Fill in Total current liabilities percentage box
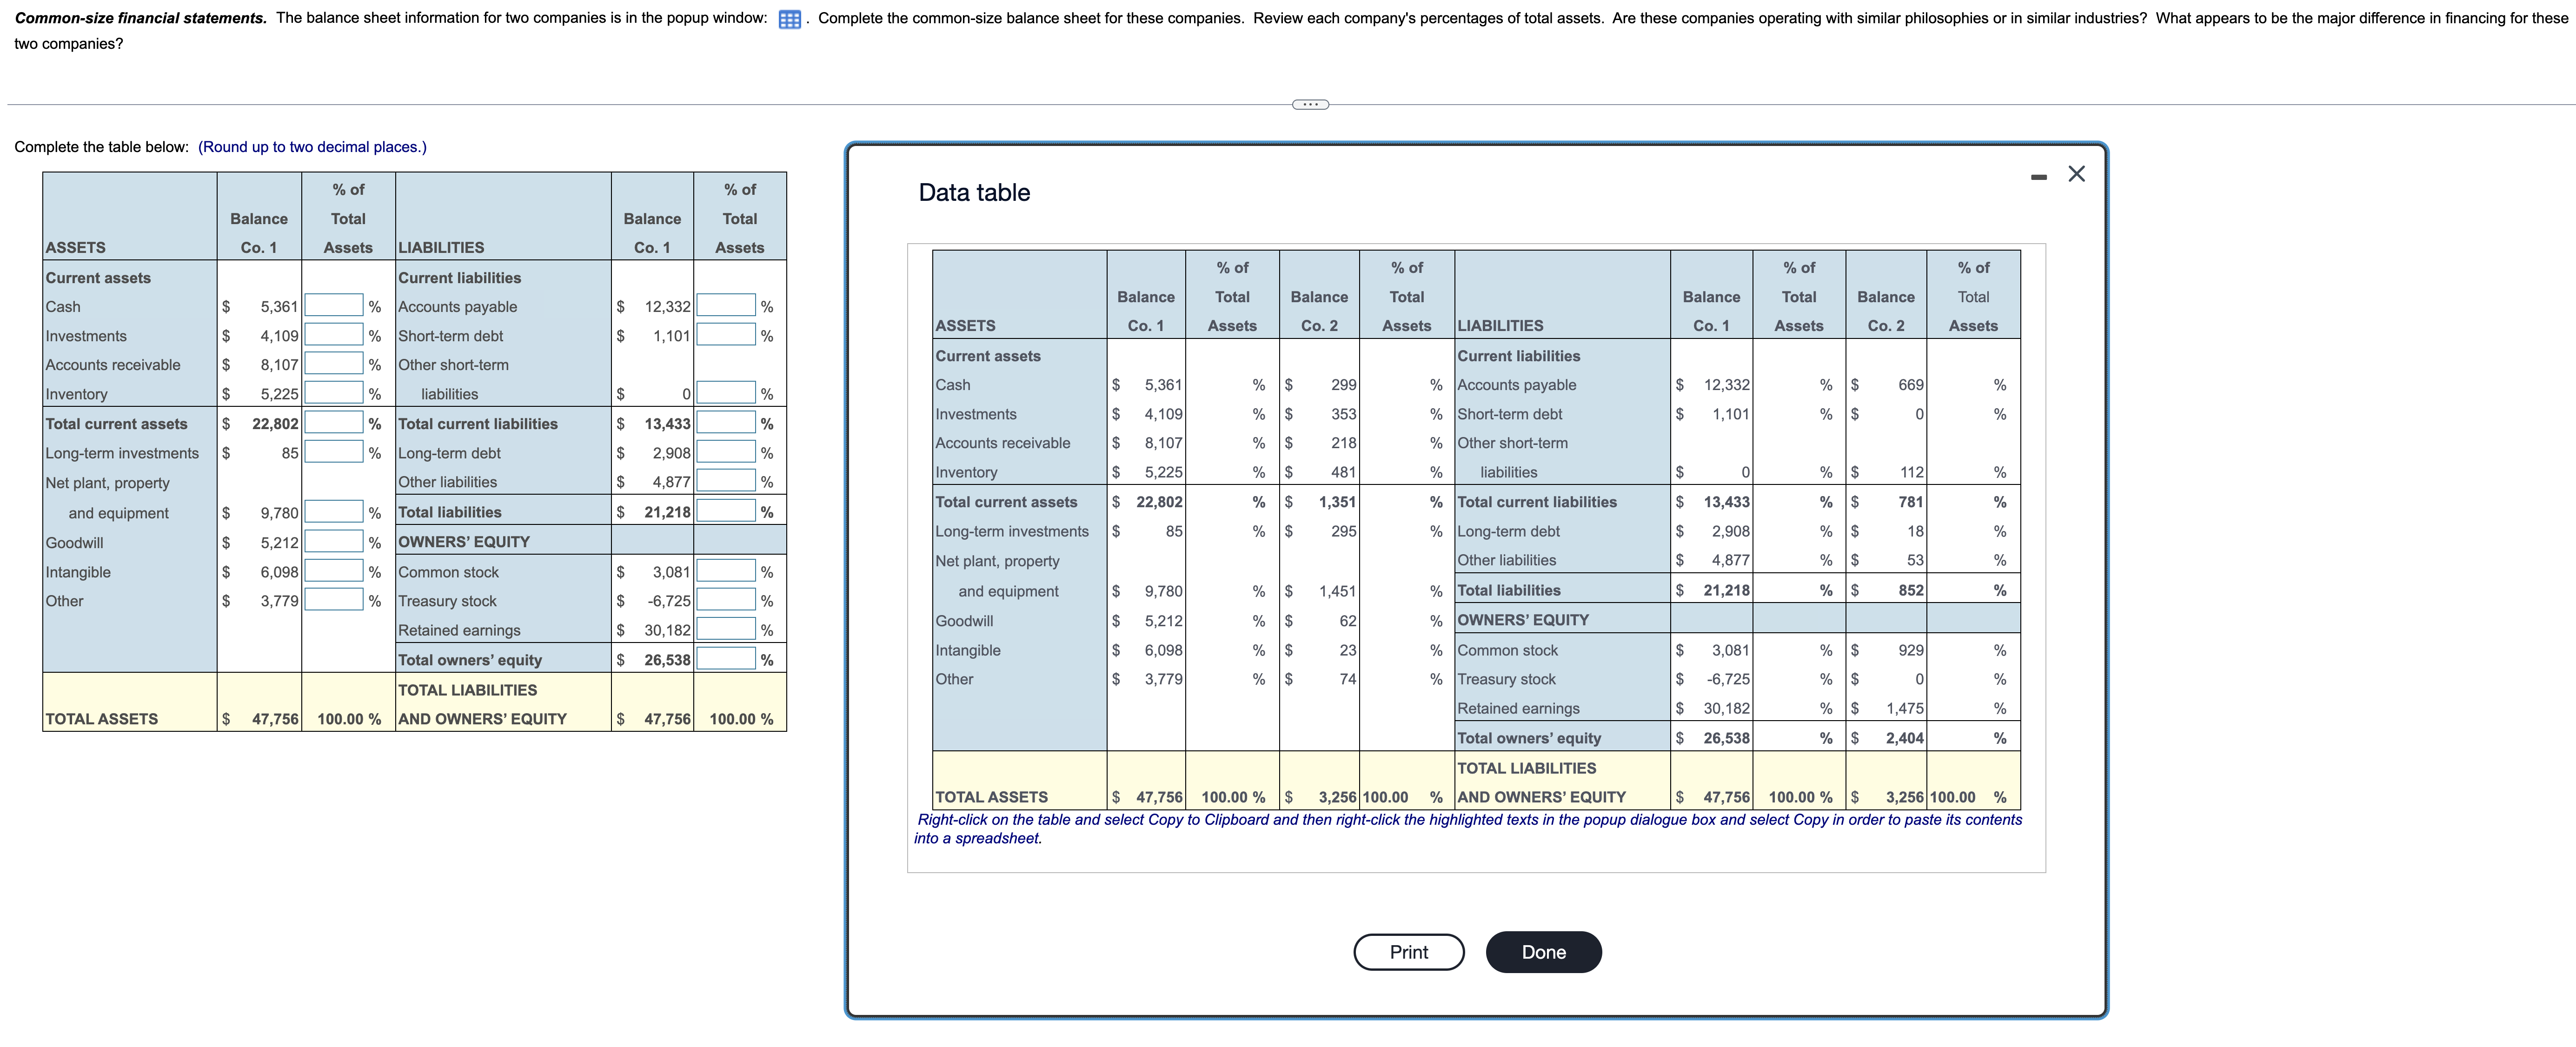2576x1047 pixels. tap(726, 423)
